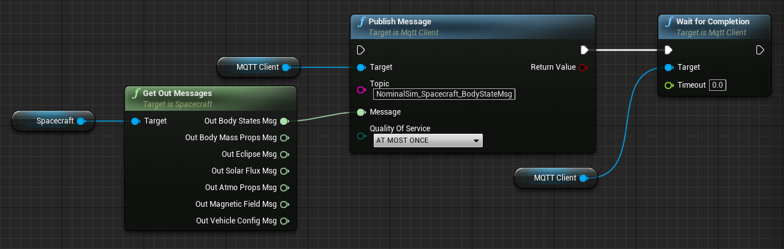Click Publish Message execution input pin
This screenshot has height=249, width=784.
(360, 50)
